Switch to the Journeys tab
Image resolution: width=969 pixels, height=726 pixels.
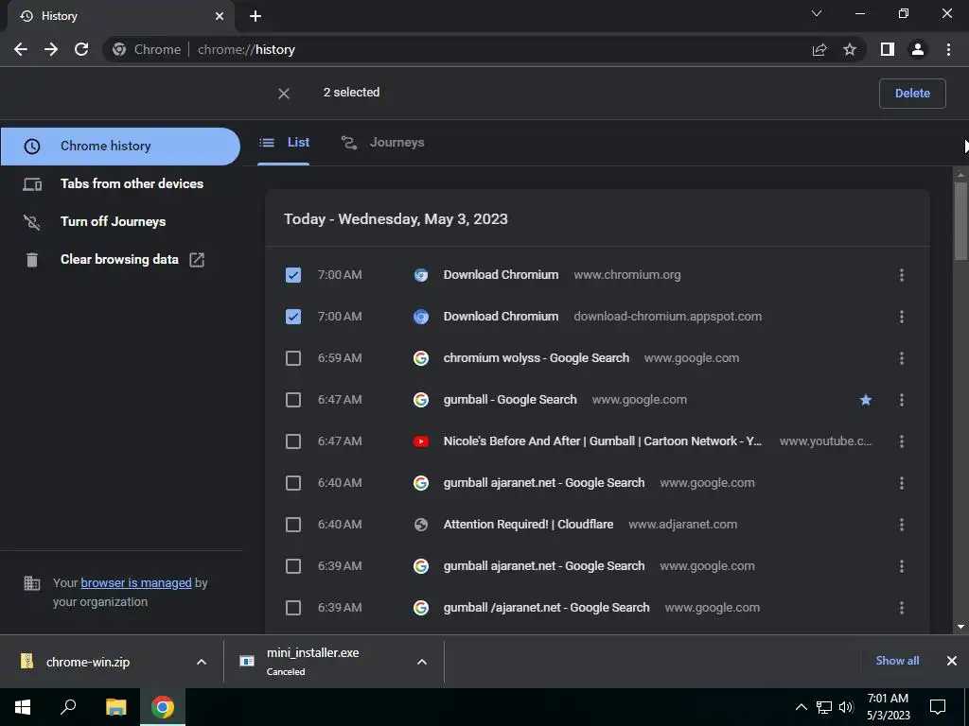tap(382, 143)
